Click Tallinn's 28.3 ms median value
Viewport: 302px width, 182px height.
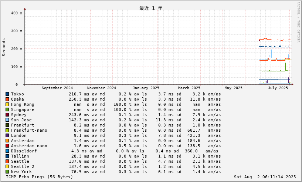(80, 156)
